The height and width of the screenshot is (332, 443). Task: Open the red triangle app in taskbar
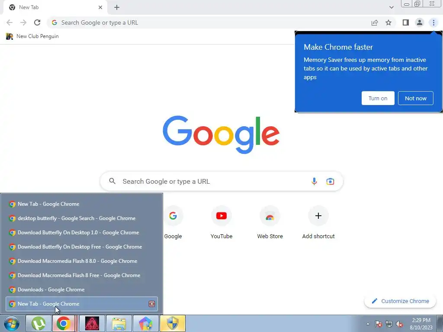tap(92, 323)
